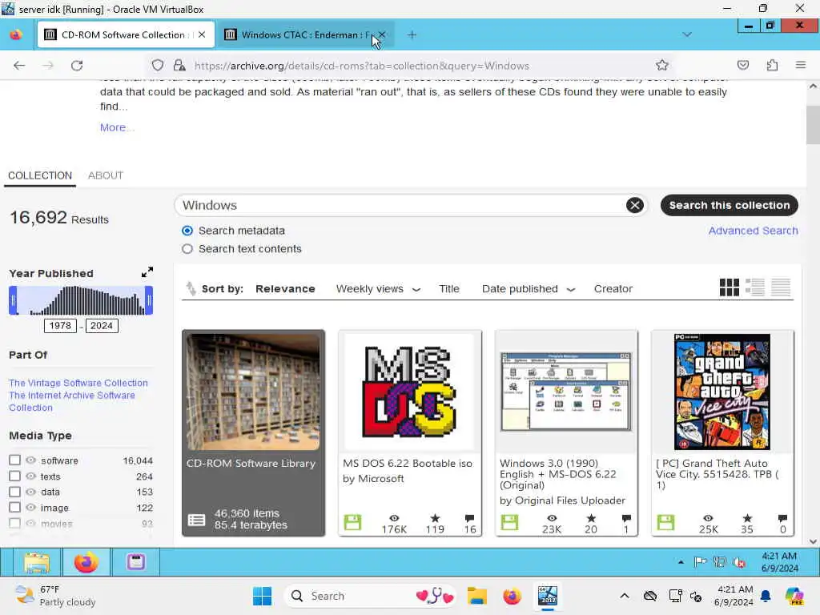Open tracking protection shield icon
820x615 pixels.
158,66
